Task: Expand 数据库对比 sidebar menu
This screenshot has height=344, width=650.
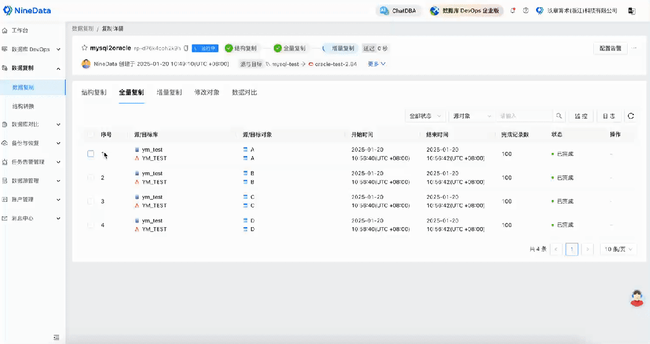Action: [33, 124]
